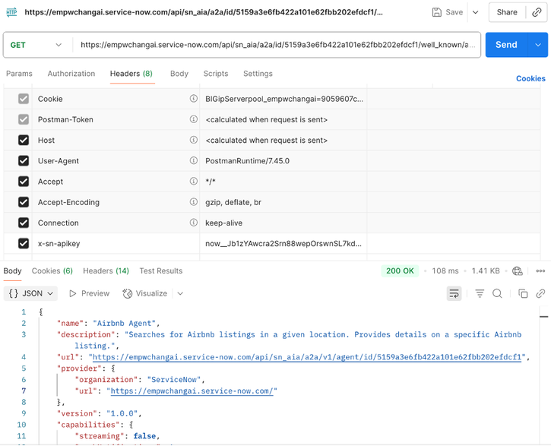Viewport: 551px width, 446px height.
Task: Toggle the Cookie header checkbox
Action: (x=24, y=99)
